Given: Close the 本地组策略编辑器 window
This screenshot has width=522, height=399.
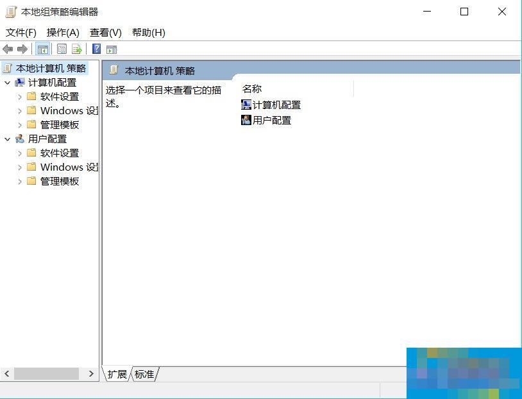Looking at the screenshot, I should [x=502, y=12].
